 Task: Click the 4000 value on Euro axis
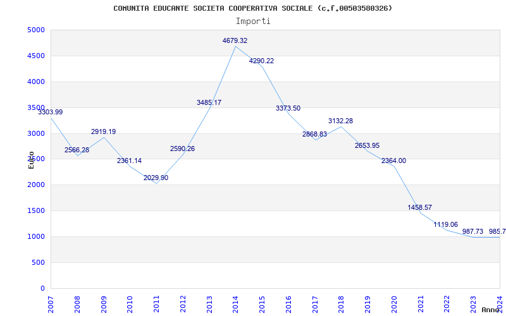(36, 82)
